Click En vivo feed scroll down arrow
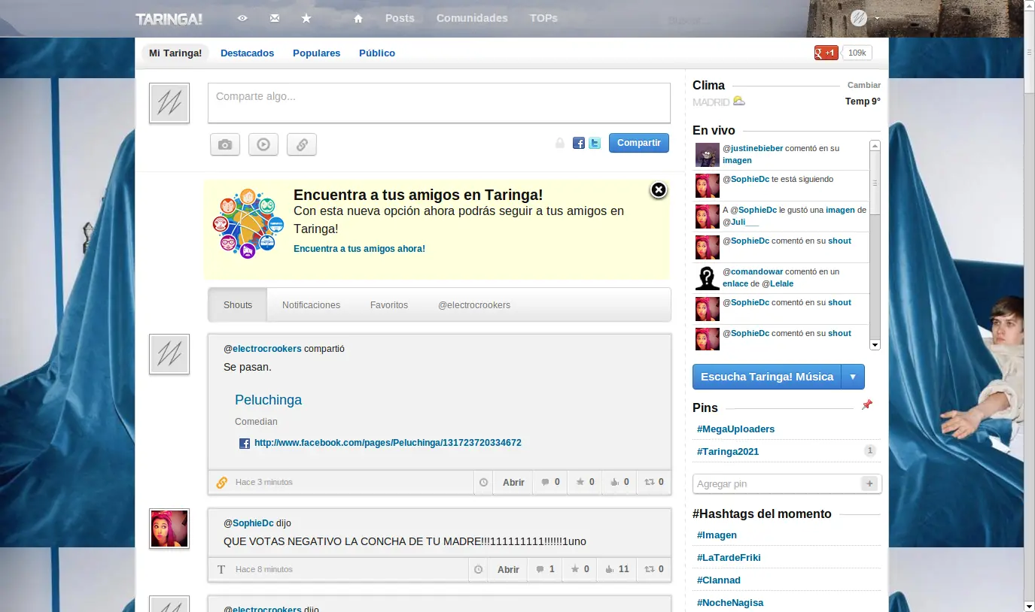 click(875, 344)
